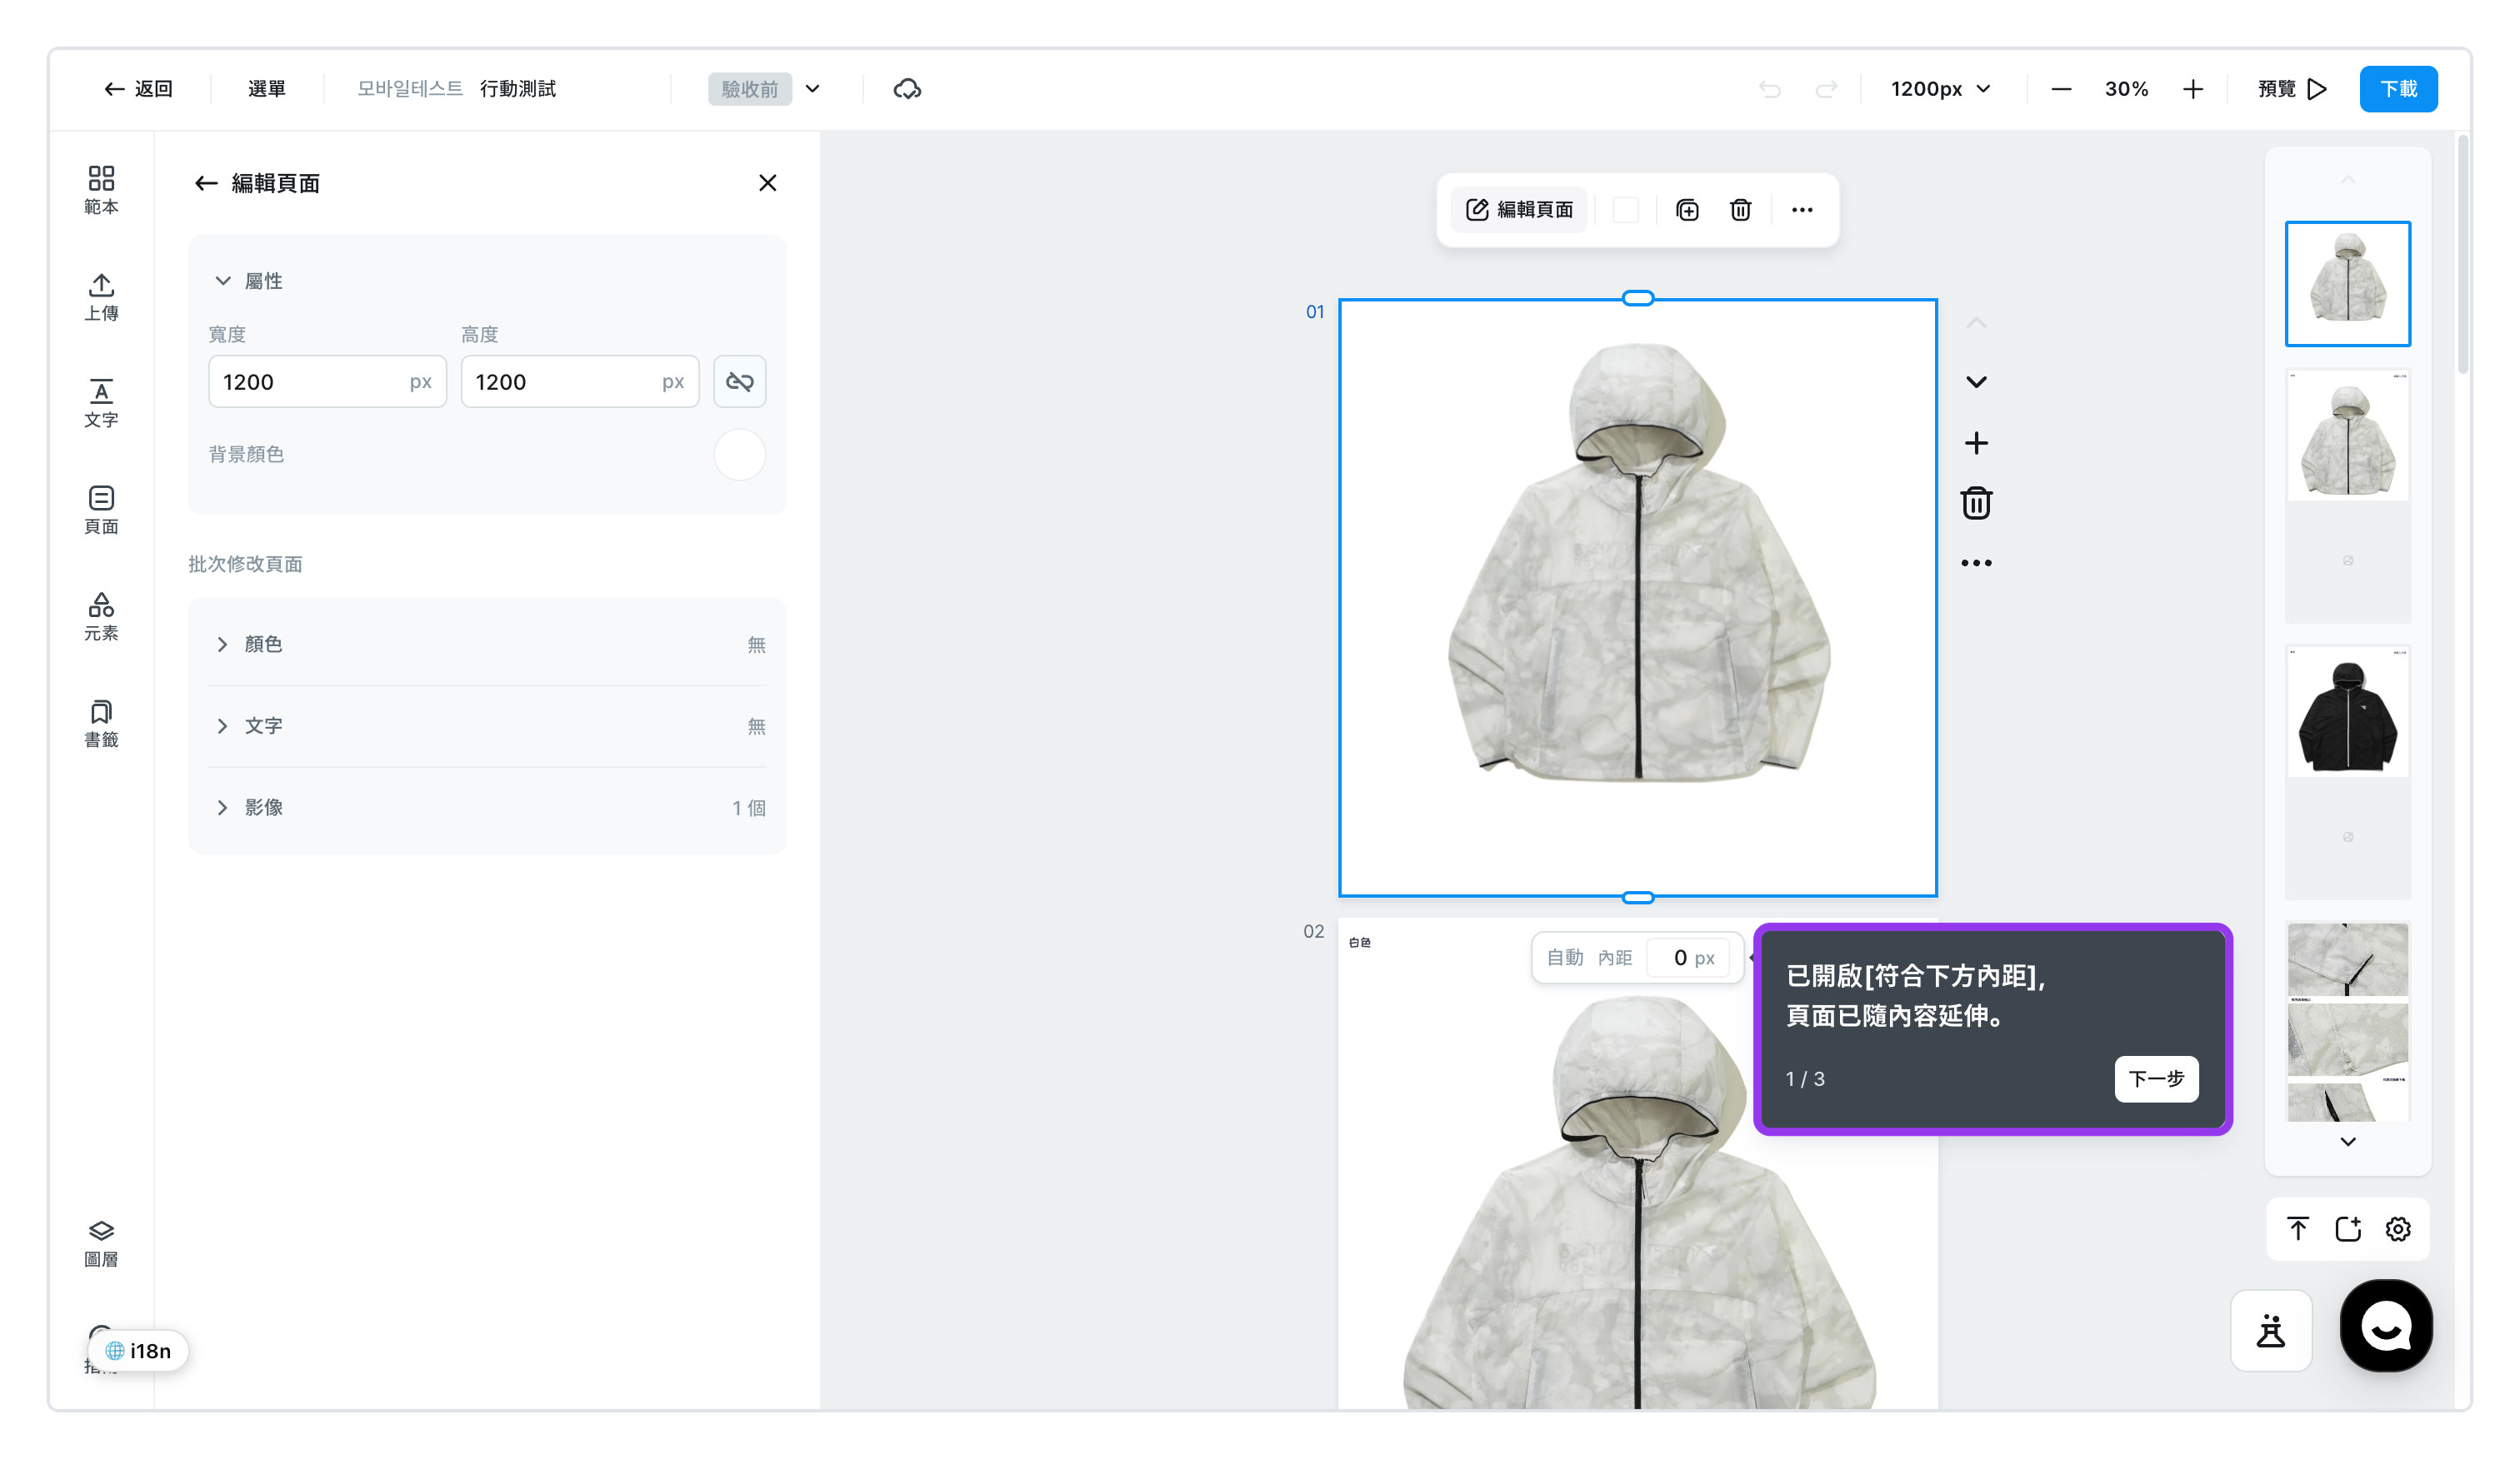Expand the 影像 batch image section
Image resolution: width=2520 pixels, height=1459 pixels.
point(487,808)
